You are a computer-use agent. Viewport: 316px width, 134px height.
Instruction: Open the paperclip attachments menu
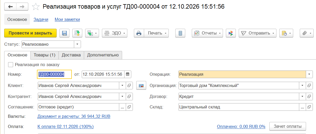coord(307,33)
